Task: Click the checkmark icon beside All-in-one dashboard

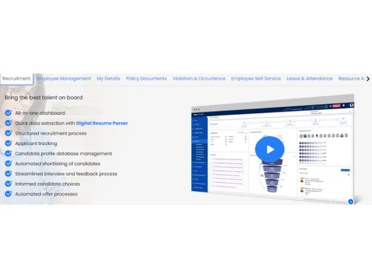Action: click(8, 113)
